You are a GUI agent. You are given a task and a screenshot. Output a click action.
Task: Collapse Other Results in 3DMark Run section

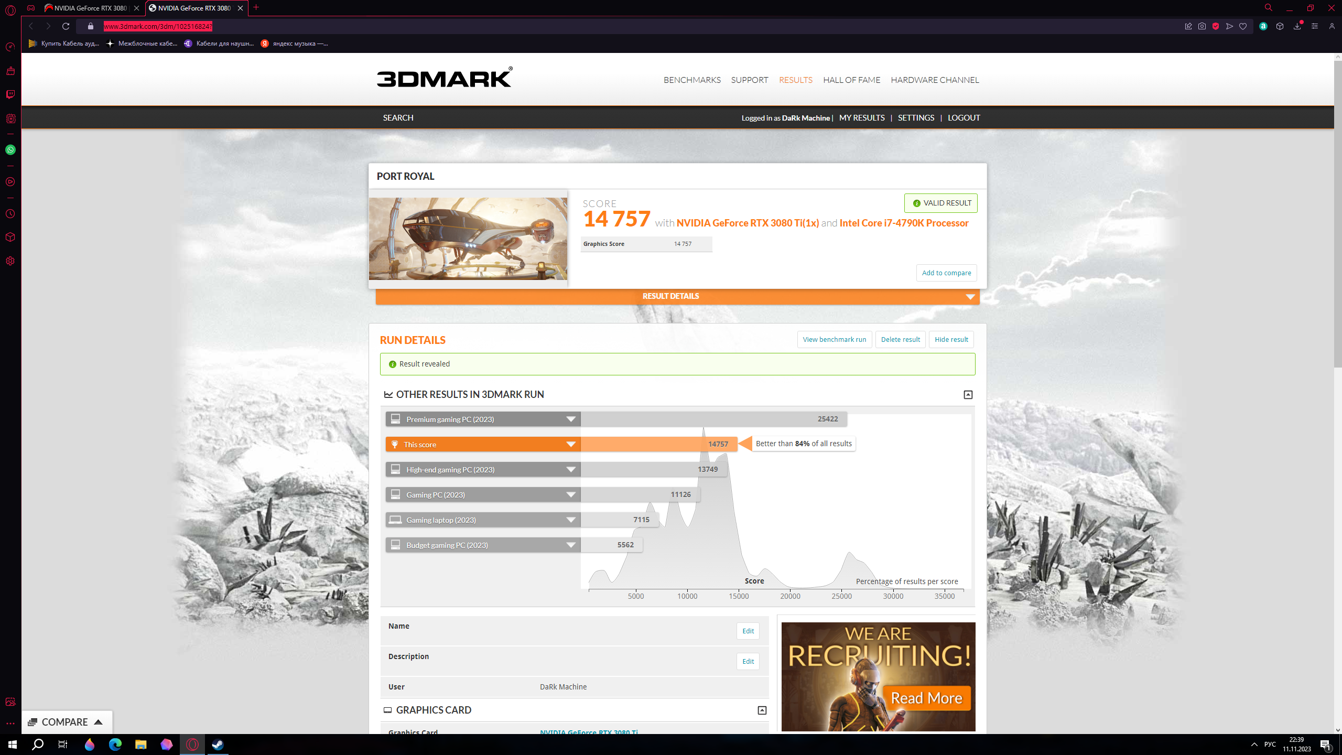(x=968, y=395)
